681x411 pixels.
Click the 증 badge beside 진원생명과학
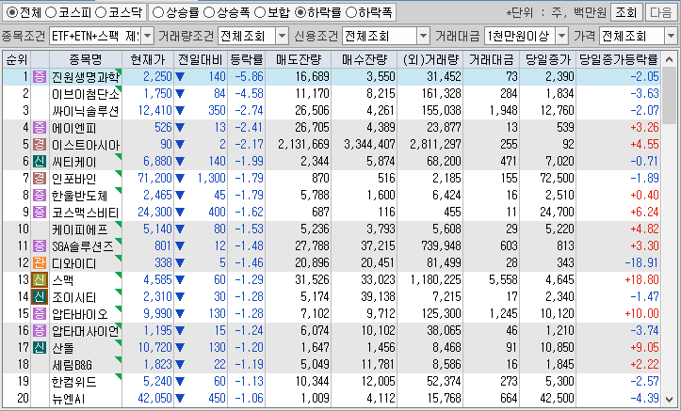click(40, 77)
